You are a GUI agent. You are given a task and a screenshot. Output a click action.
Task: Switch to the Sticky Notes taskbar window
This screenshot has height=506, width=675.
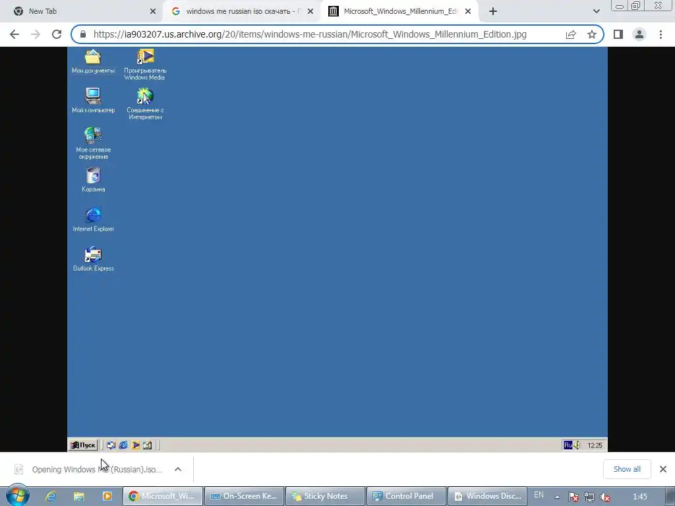pyautogui.click(x=326, y=496)
